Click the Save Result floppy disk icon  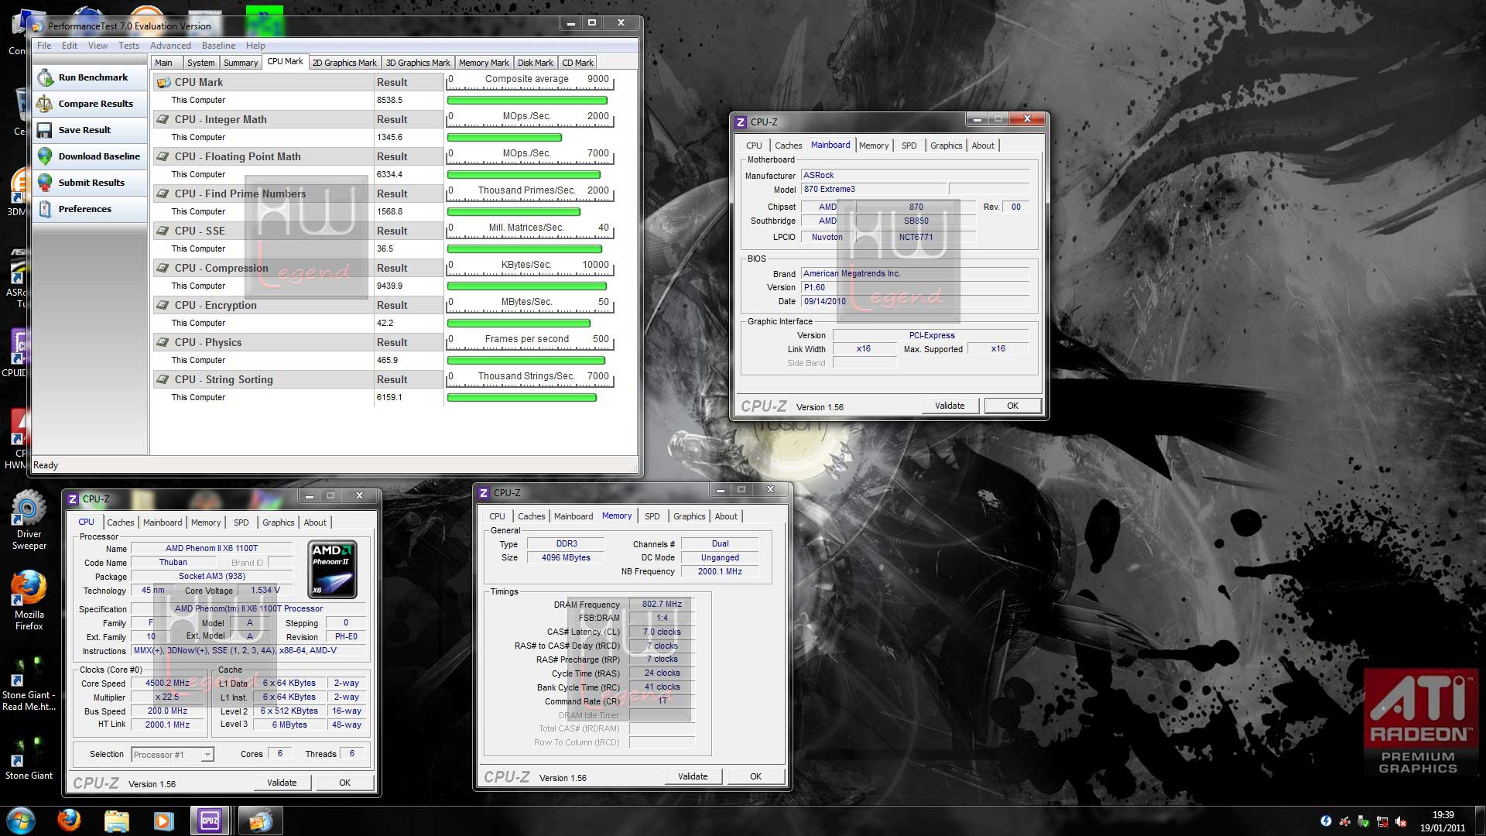pos(45,130)
